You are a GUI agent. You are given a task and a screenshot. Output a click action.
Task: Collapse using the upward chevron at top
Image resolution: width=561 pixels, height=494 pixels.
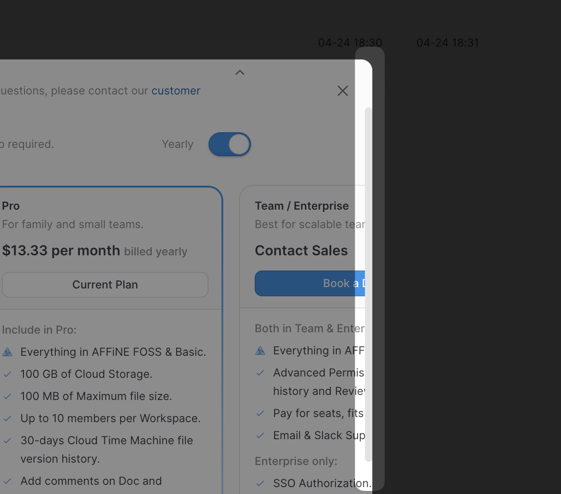pos(240,73)
